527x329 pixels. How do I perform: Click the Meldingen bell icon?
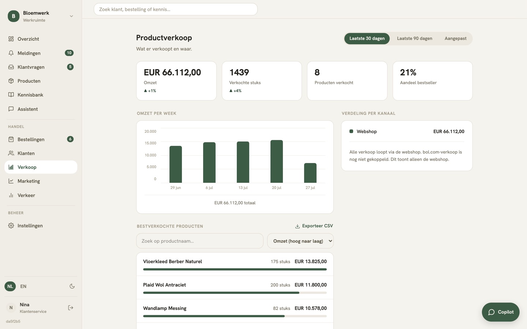click(x=11, y=53)
